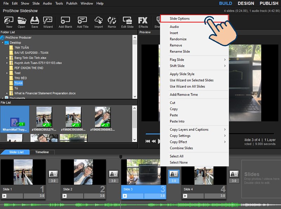The height and width of the screenshot is (209, 281).
Task: Select the Slide 2 thumbnail
Action: click(x=83, y=172)
